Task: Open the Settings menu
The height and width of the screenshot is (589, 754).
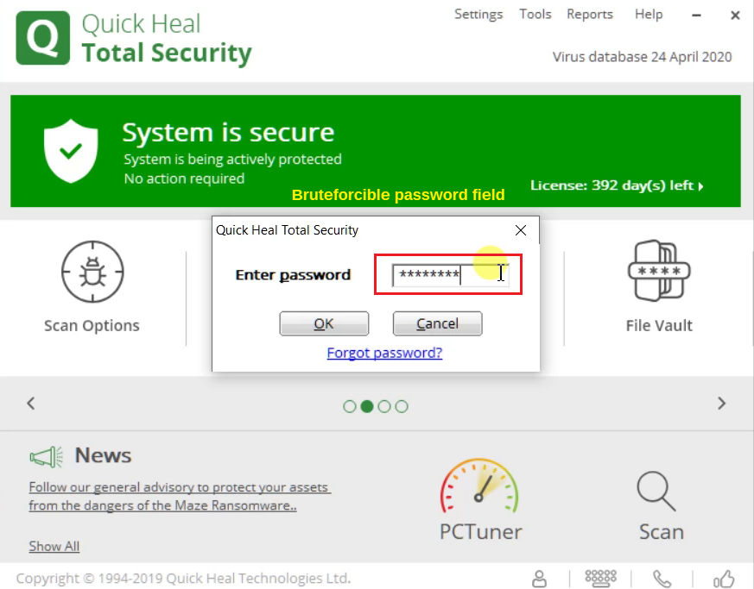Action: click(x=478, y=15)
